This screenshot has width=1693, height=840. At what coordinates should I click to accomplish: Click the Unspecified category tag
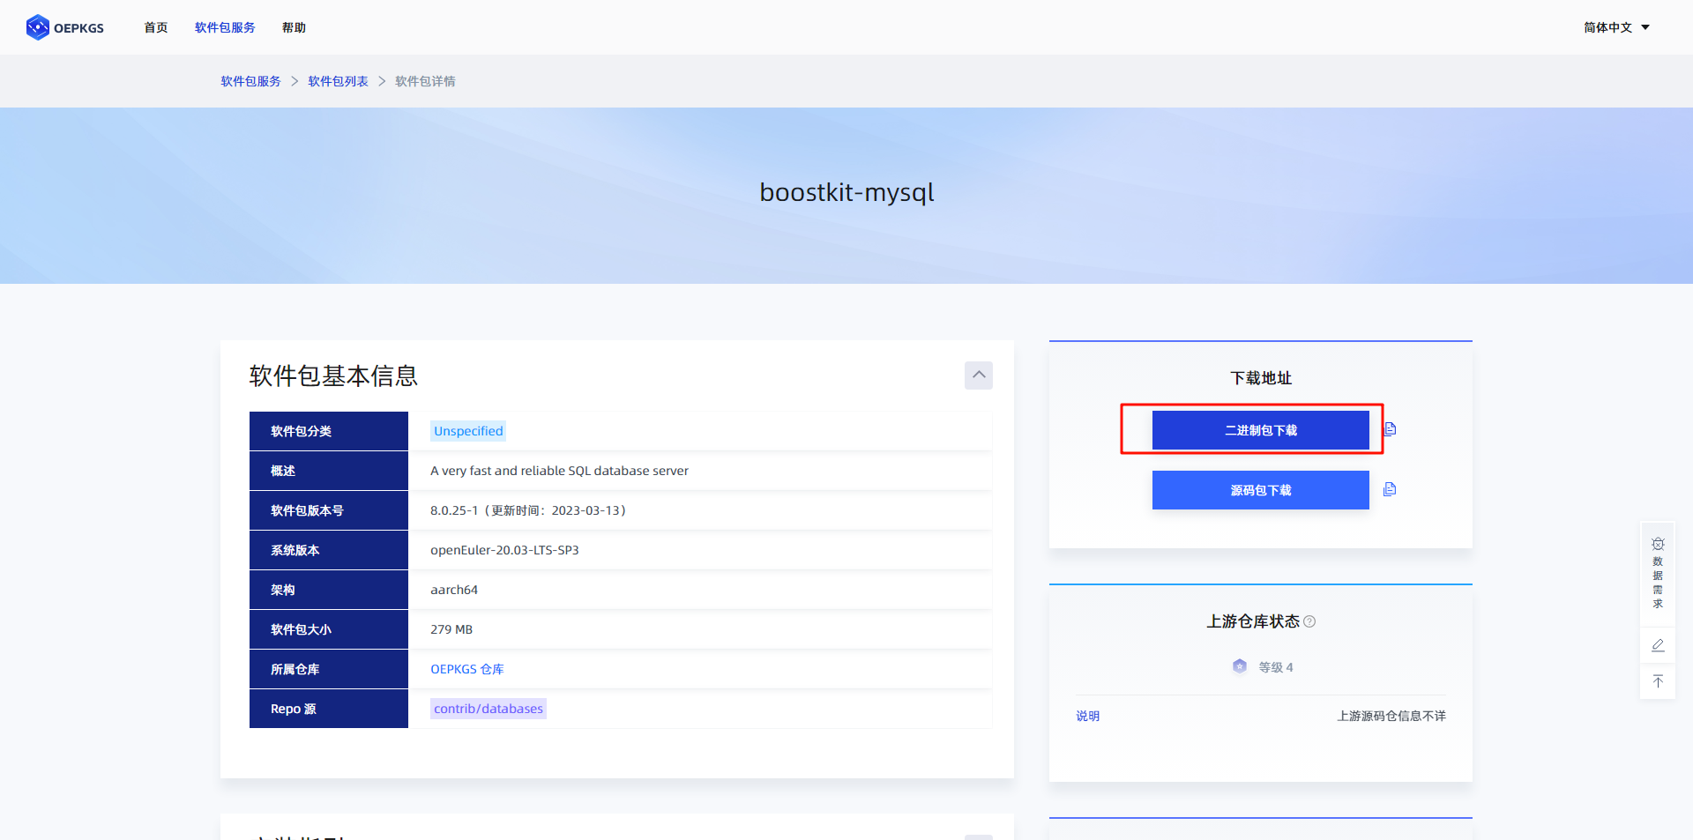[468, 431]
